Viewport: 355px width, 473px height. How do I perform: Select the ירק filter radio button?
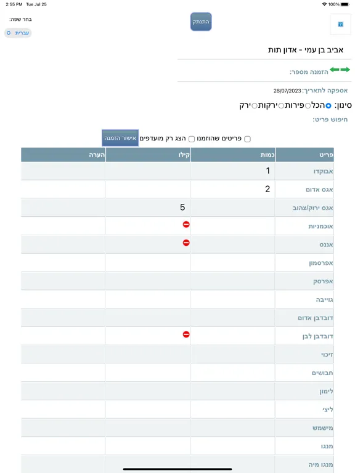pyautogui.click(x=255, y=105)
